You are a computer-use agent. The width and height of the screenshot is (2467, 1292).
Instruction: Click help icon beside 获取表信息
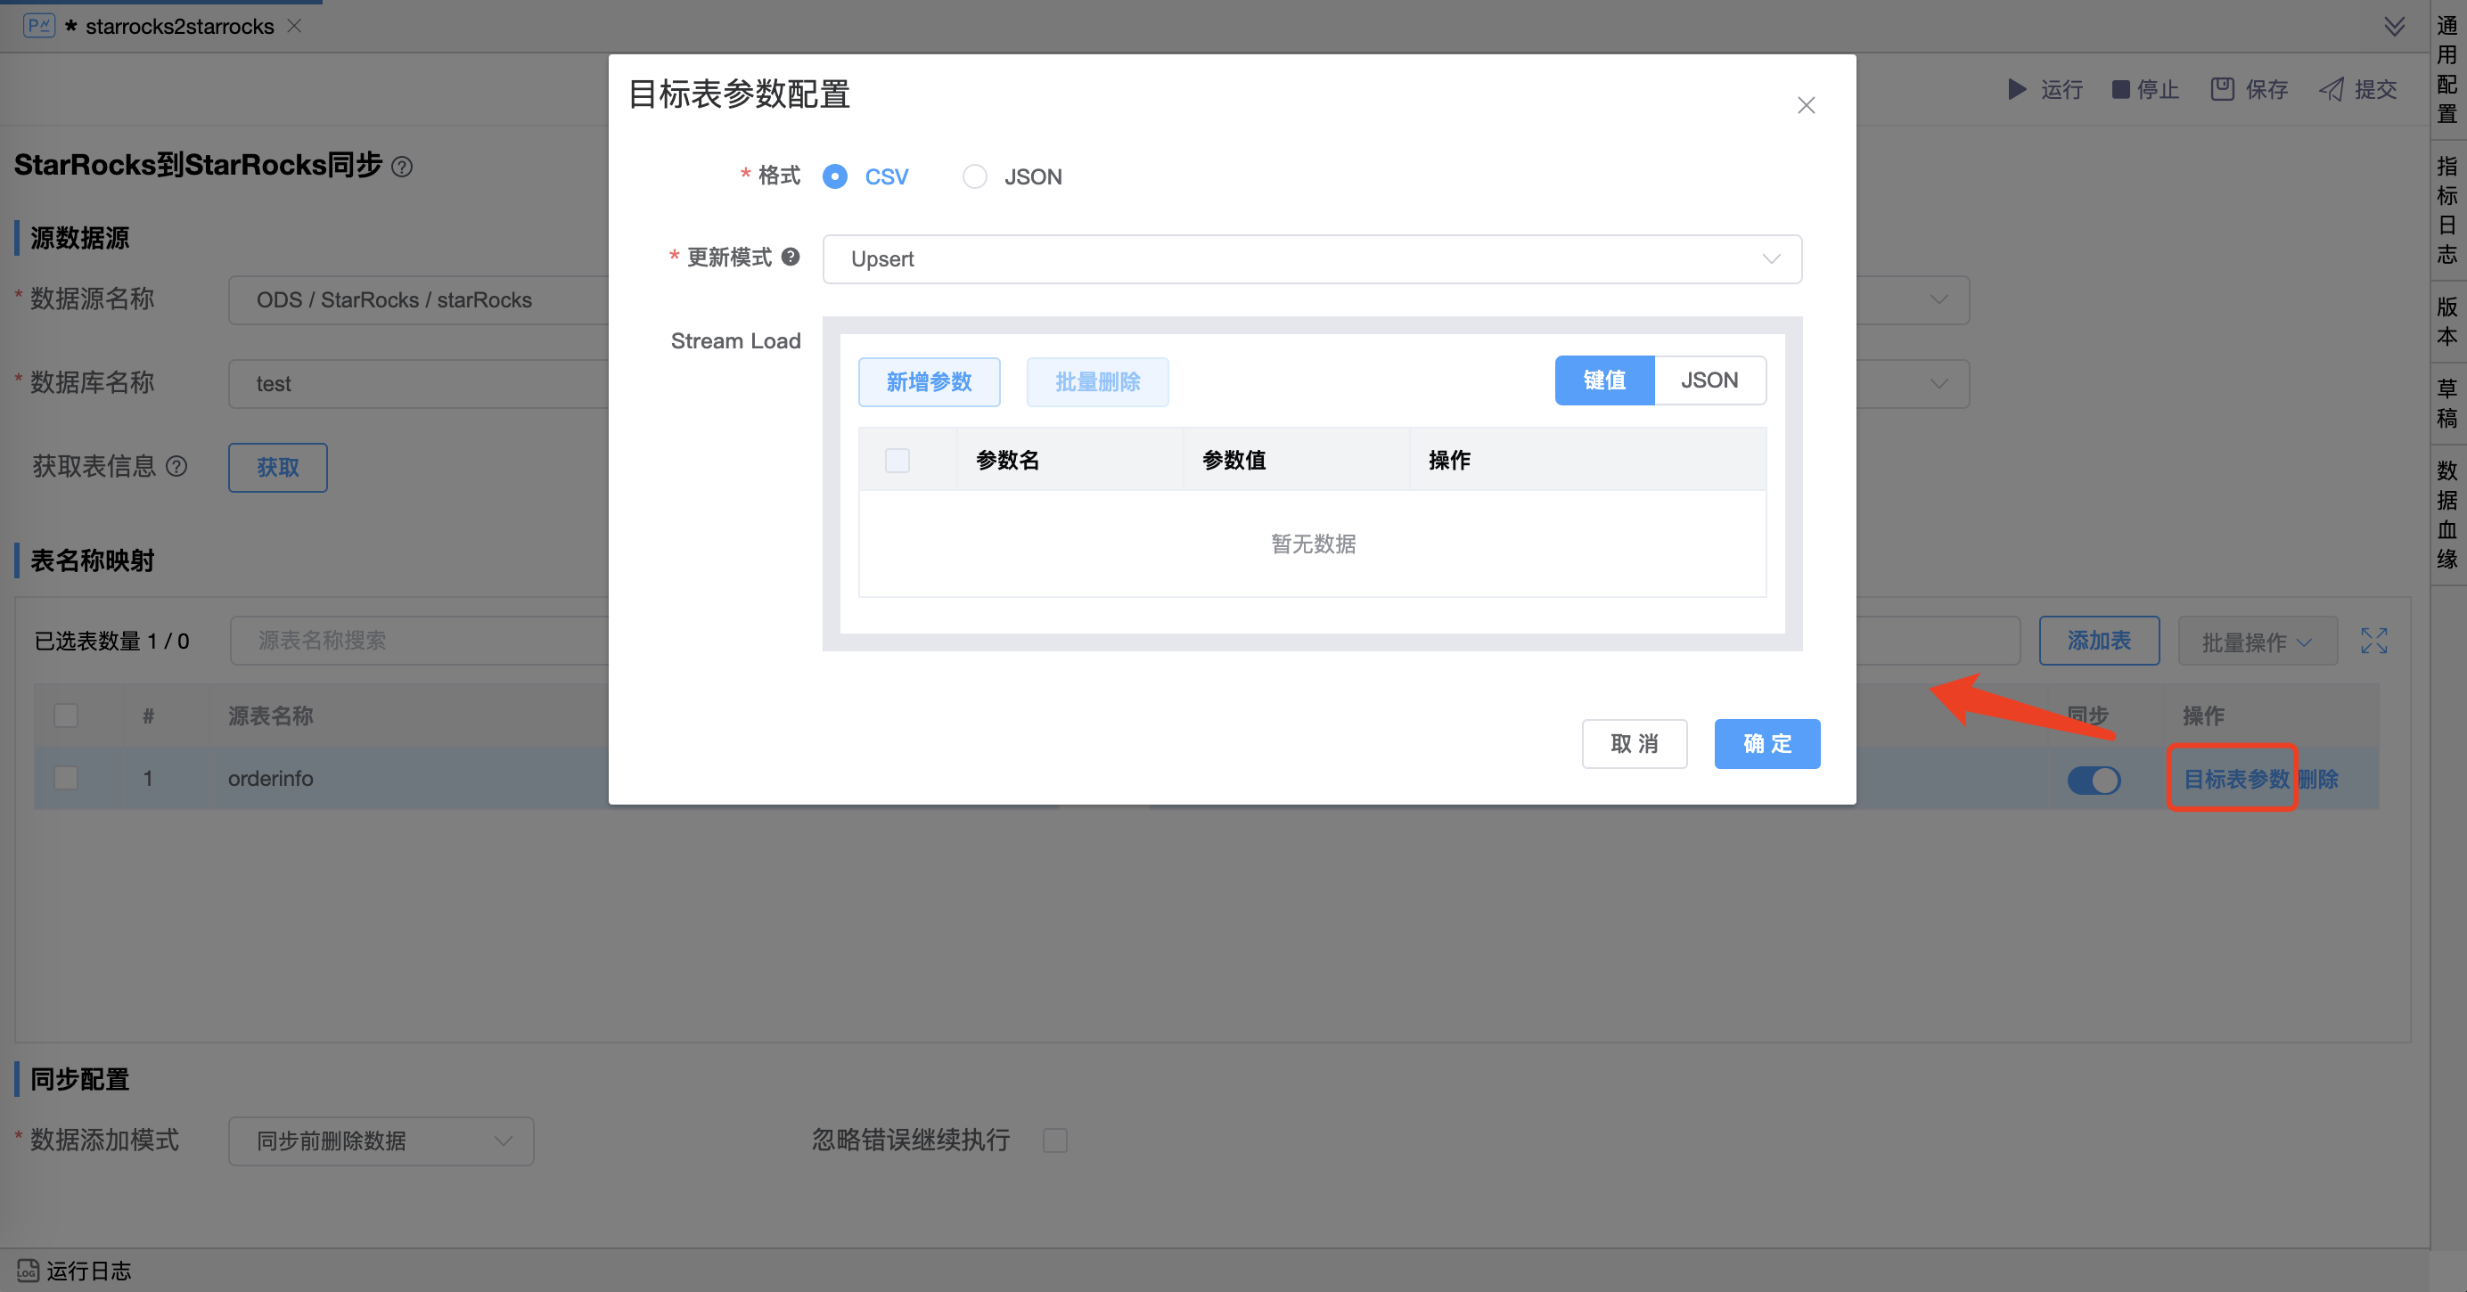(x=176, y=466)
